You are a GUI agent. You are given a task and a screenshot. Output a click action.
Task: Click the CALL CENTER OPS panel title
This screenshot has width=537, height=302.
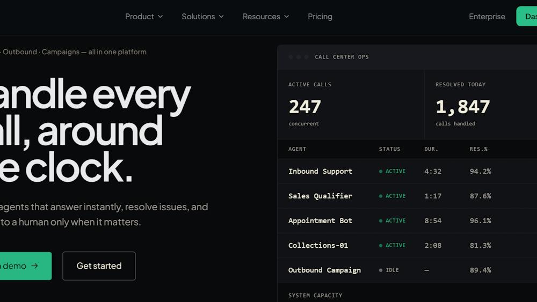click(x=342, y=57)
